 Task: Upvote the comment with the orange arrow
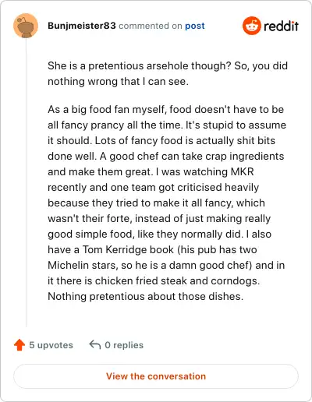point(19,345)
